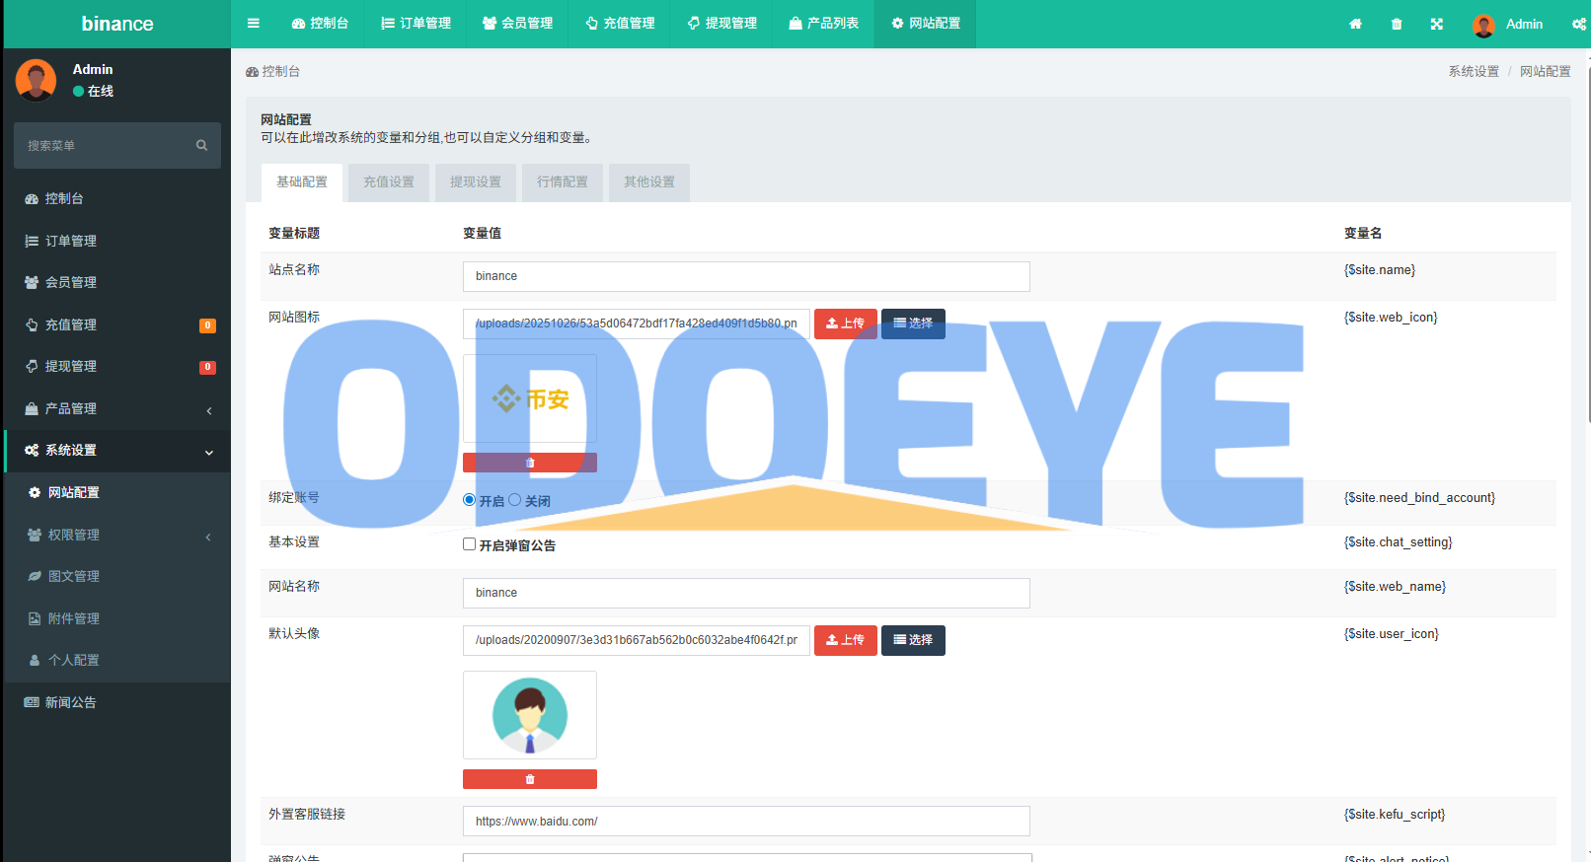1591x862 pixels.
Task: Click 选择 button for 默认头像
Action: tap(913, 640)
